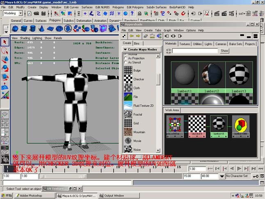Click the Save Scene disk icon
The height and width of the screenshot is (199, 265).
click(43, 14)
